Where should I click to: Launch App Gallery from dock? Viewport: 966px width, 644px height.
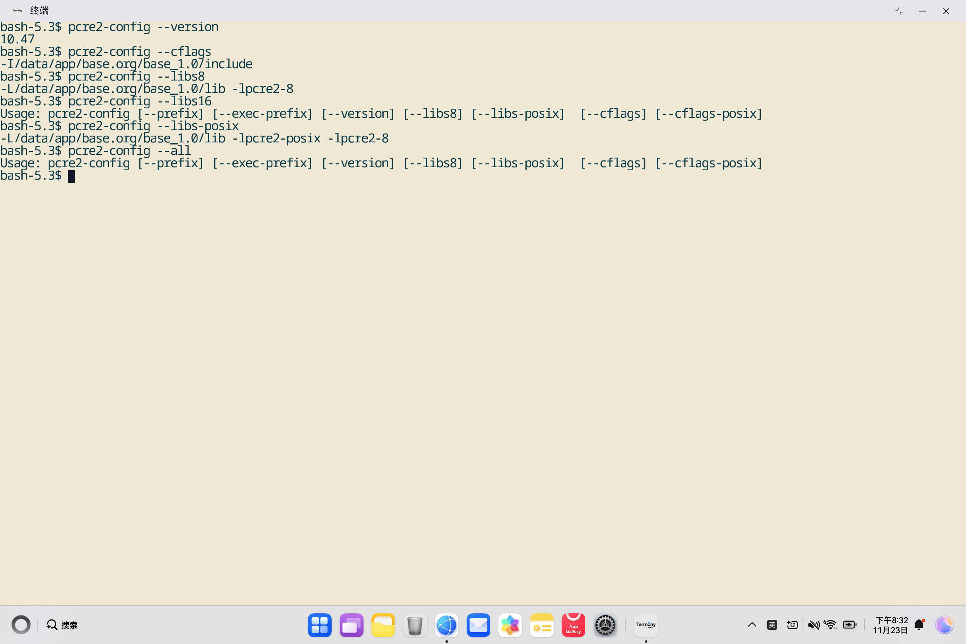(573, 625)
